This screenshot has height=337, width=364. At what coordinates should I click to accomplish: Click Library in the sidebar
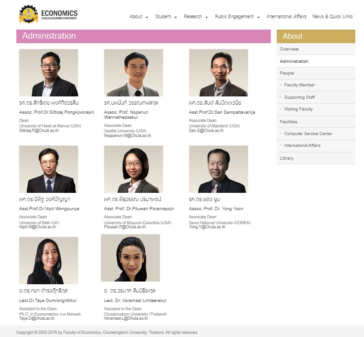(287, 158)
